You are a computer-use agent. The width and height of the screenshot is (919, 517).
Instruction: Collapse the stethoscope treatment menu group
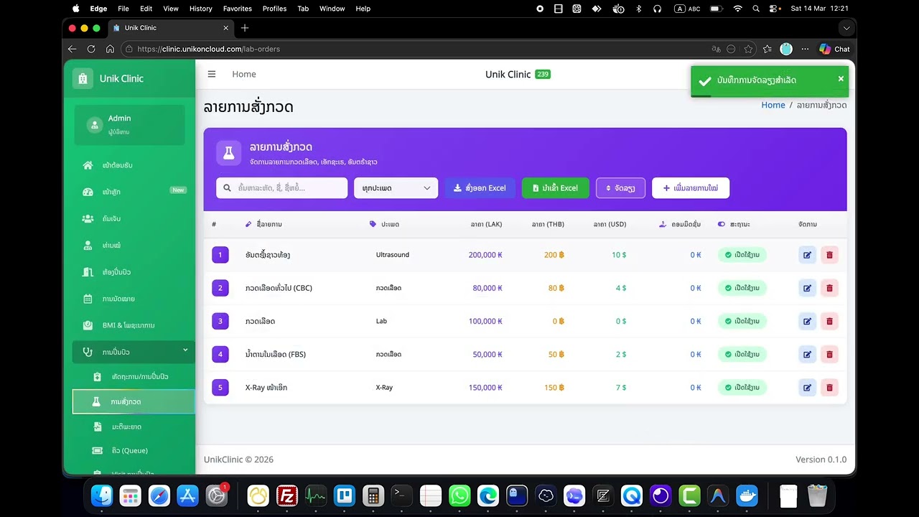(134, 352)
